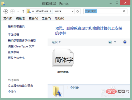Clear the search box with the X

pos(124,11)
